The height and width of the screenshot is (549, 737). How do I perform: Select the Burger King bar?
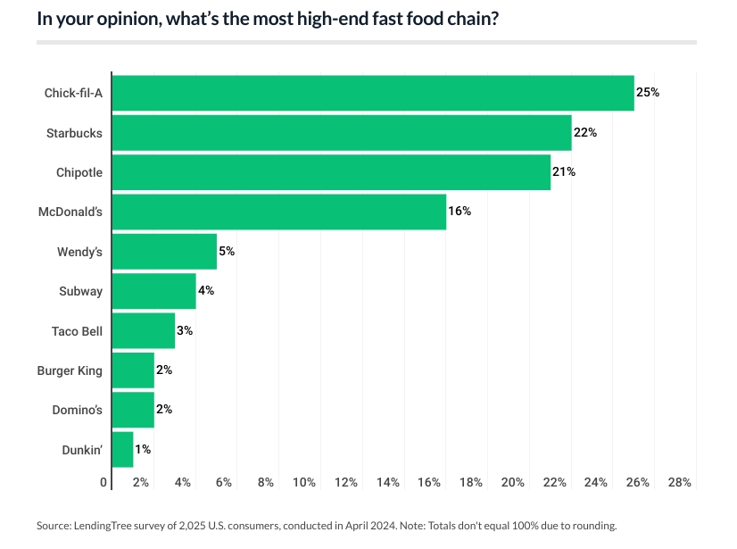coord(133,370)
